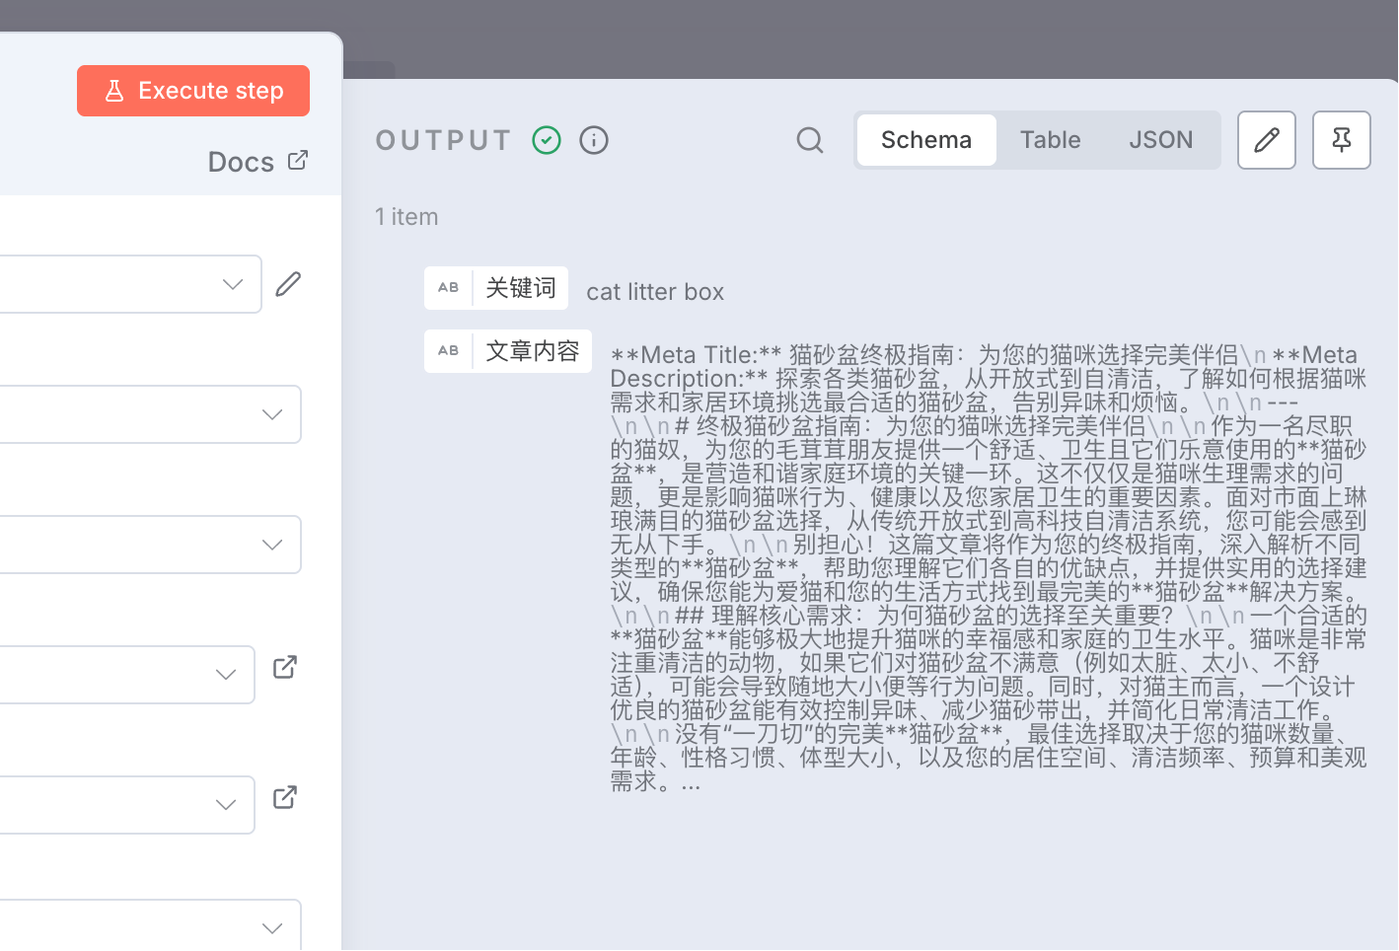Click pencil icon beside first dropdown
The height and width of the screenshot is (951, 1399).
(288, 284)
